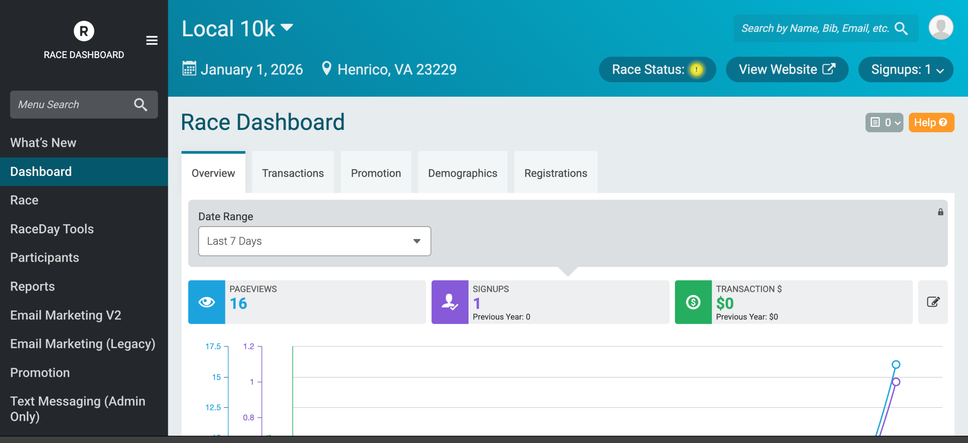This screenshot has height=443, width=968.
Task: Click the Transaction dollar sign icon
Action: (693, 302)
